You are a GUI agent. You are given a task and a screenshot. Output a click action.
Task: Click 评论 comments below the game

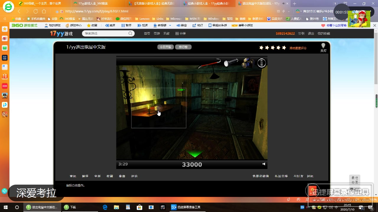click(x=134, y=176)
